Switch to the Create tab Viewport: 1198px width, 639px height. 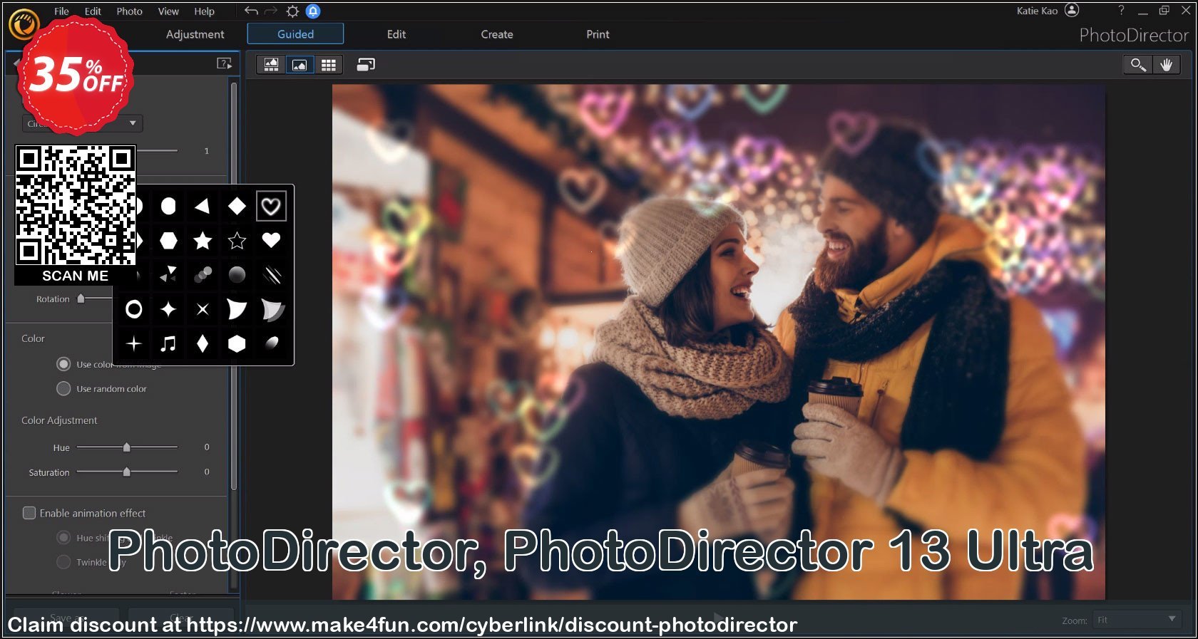click(497, 34)
